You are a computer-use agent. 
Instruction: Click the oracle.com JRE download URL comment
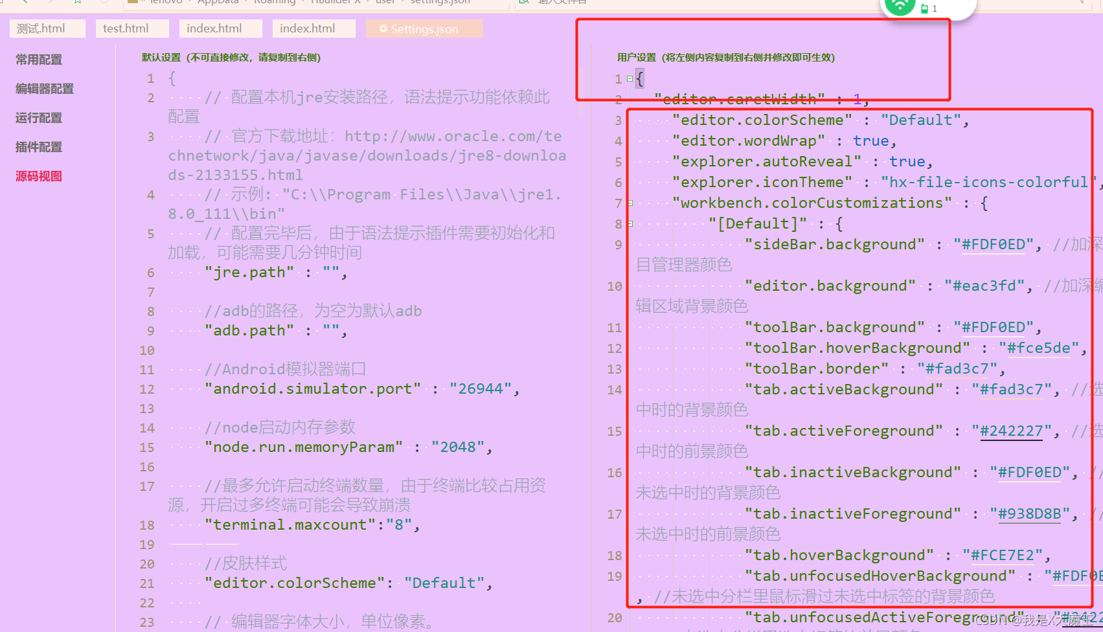point(367,155)
